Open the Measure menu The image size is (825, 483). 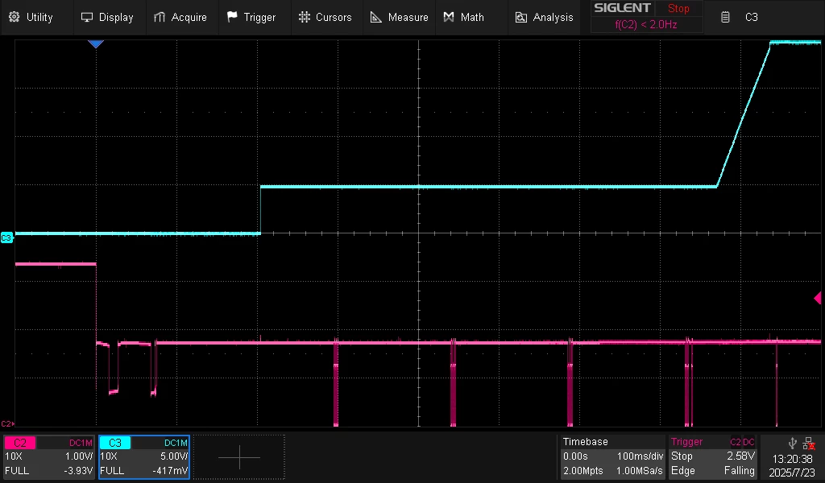(399, 18)
